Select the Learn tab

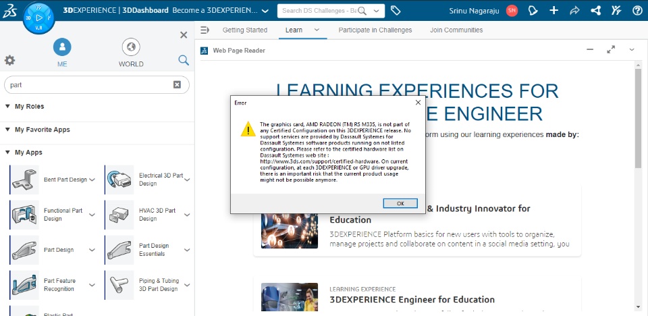tap(294, 30)
